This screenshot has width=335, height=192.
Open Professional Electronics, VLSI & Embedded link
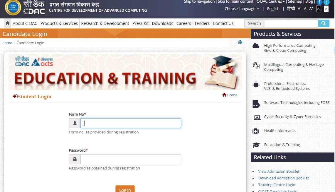(287, 86)
